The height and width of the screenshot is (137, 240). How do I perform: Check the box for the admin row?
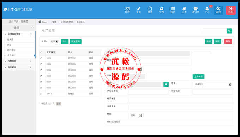point(41,94)
